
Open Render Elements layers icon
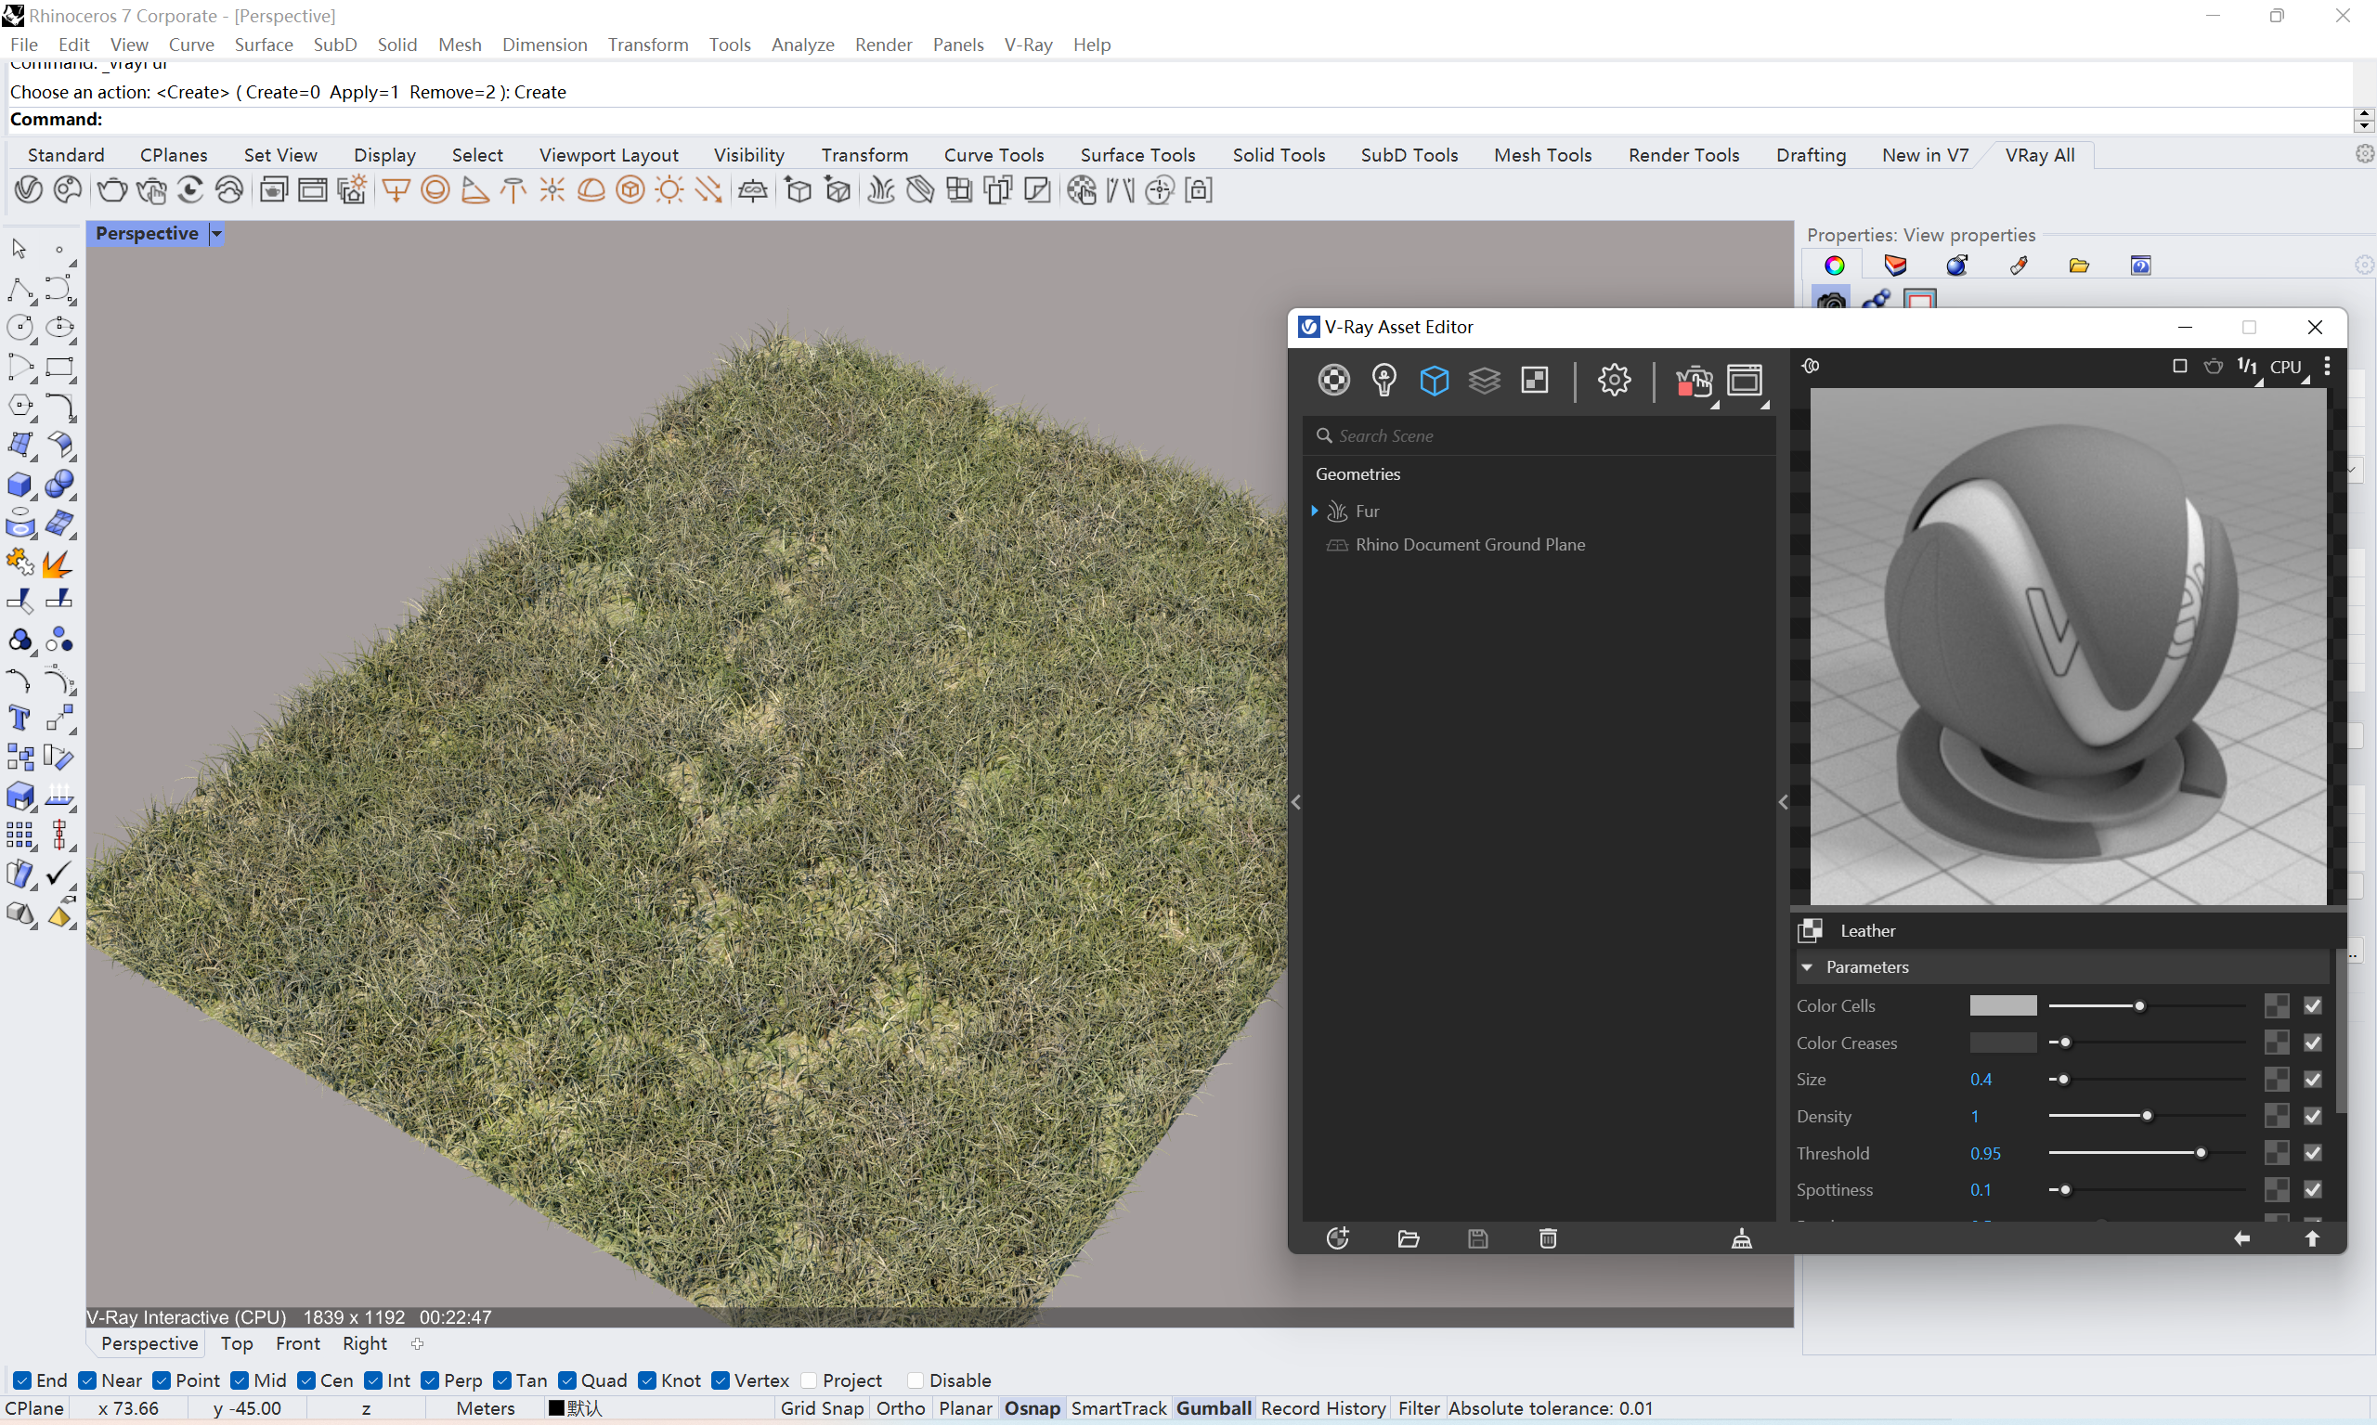1484,381
